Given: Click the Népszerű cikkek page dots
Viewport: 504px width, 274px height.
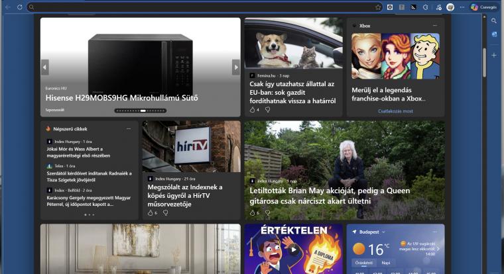Looking at the screenshot, I should click(90, 214).
